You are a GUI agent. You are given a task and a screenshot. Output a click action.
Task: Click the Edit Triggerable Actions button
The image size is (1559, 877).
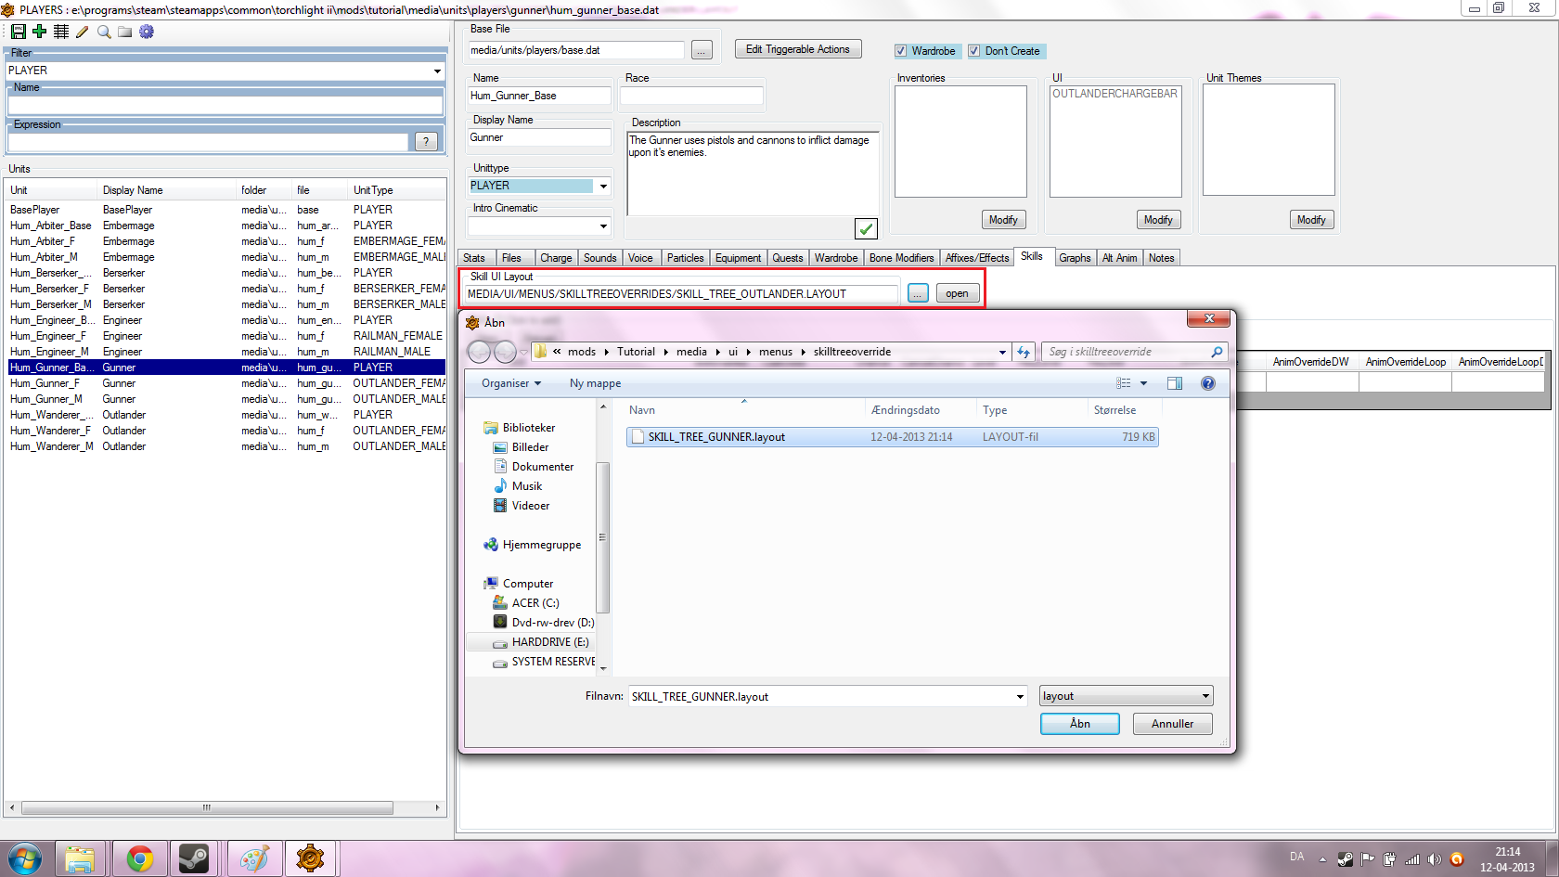pos(798,49)
